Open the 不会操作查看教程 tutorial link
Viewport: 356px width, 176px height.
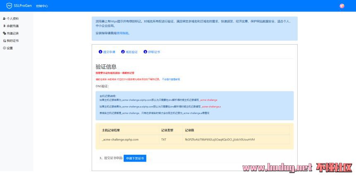click(x=171, y=79)
